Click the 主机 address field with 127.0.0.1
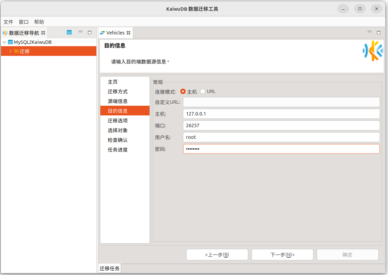 click(x=281, y=114)
